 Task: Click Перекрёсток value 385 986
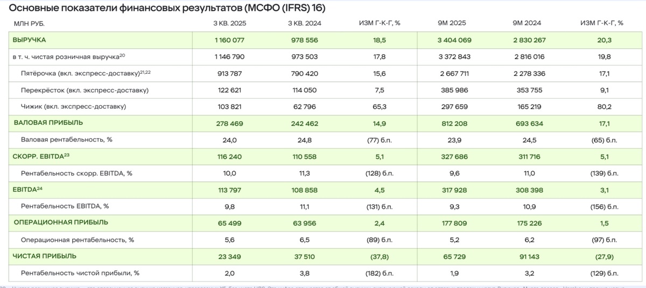(455, 90)
